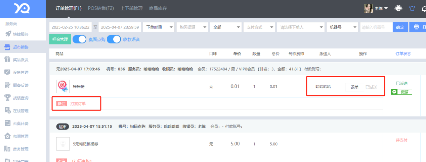The width and height of the screenshot is (426, 162).
Task: Click the 押金管理 button
Action: 60,39
